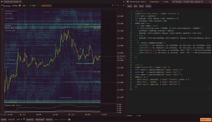
Task: Click the PDL label on chart
Action: (97, 72)
